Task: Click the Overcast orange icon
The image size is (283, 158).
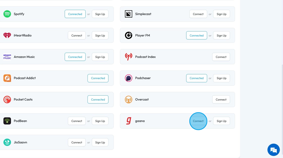Action: click(129, 99)
